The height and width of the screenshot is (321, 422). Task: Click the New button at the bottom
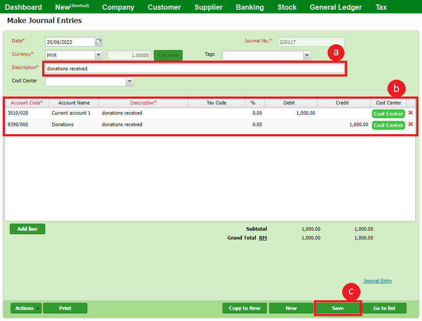pos(291,308)
